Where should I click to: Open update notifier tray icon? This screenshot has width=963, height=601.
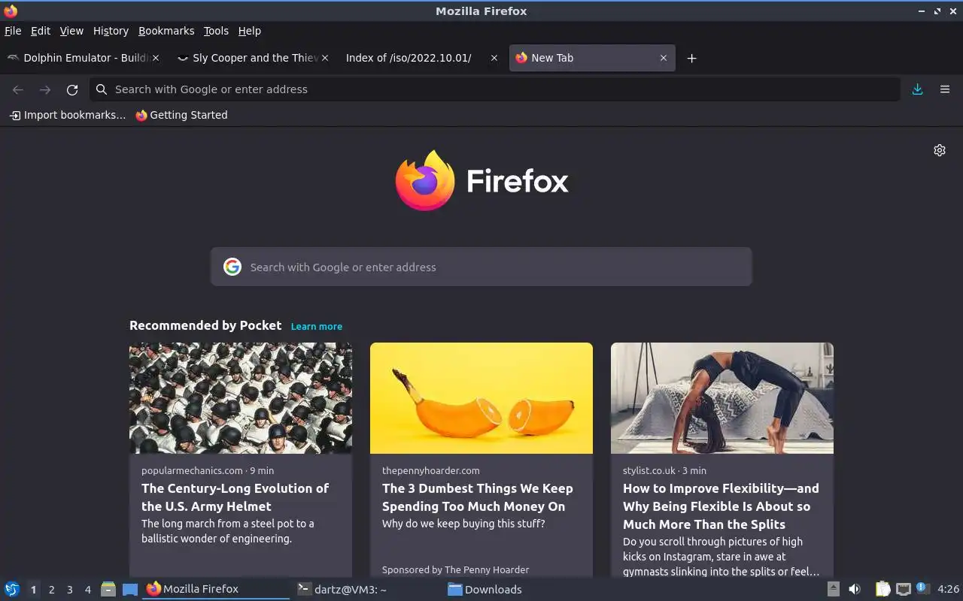point(922,589)
